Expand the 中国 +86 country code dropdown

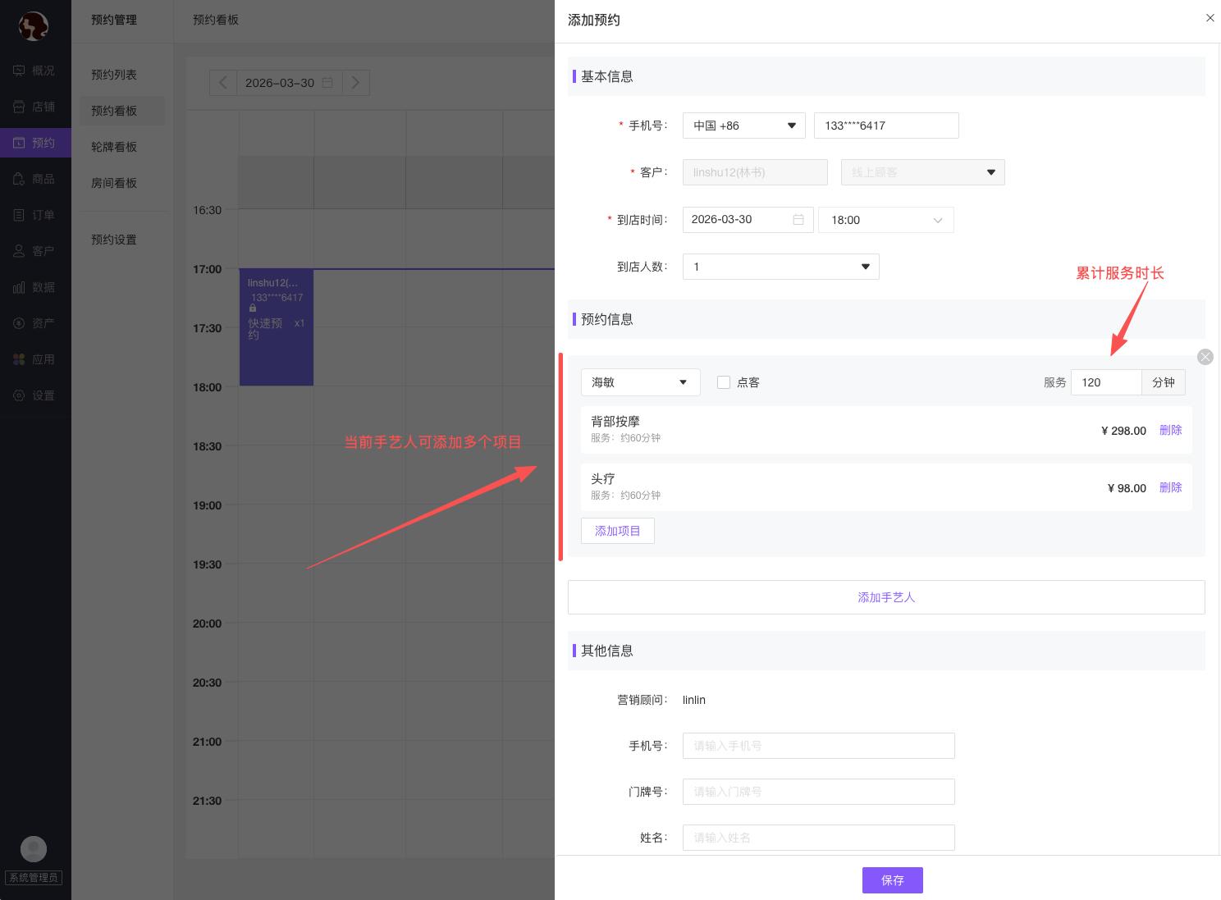click(743, 126)
